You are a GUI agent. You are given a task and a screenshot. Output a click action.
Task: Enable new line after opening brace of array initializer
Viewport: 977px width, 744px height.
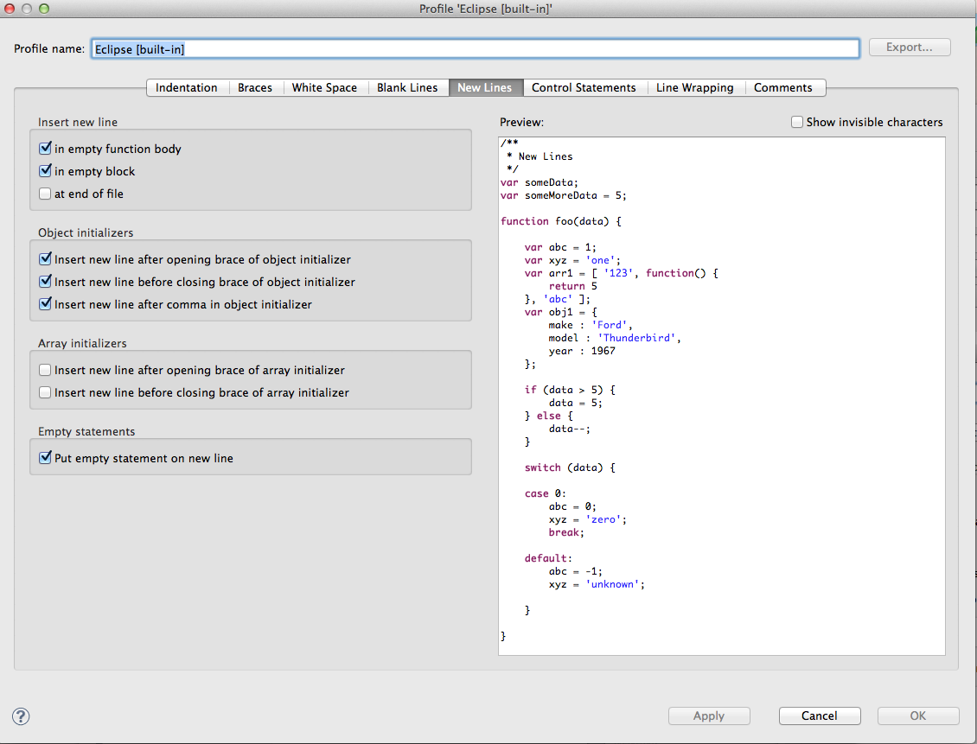(46, 371)
